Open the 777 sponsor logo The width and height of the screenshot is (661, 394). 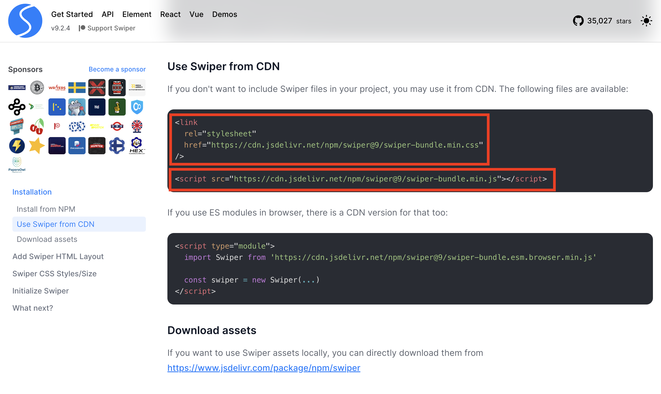pos(117,126)
